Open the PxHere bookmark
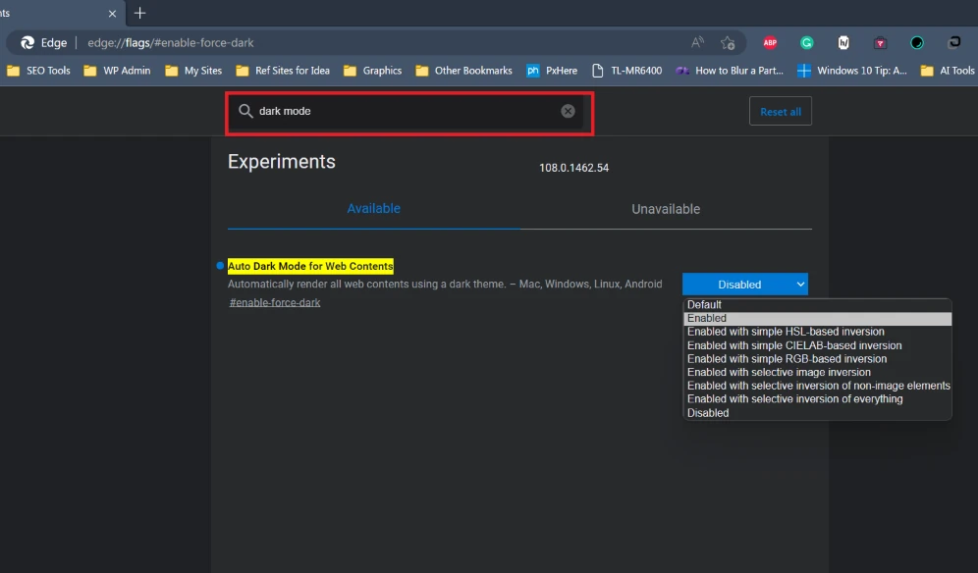The height and width of the screenshot is (573, 978). point(552,71)
